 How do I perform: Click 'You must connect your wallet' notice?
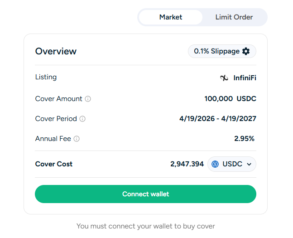[x=145, y=226]
